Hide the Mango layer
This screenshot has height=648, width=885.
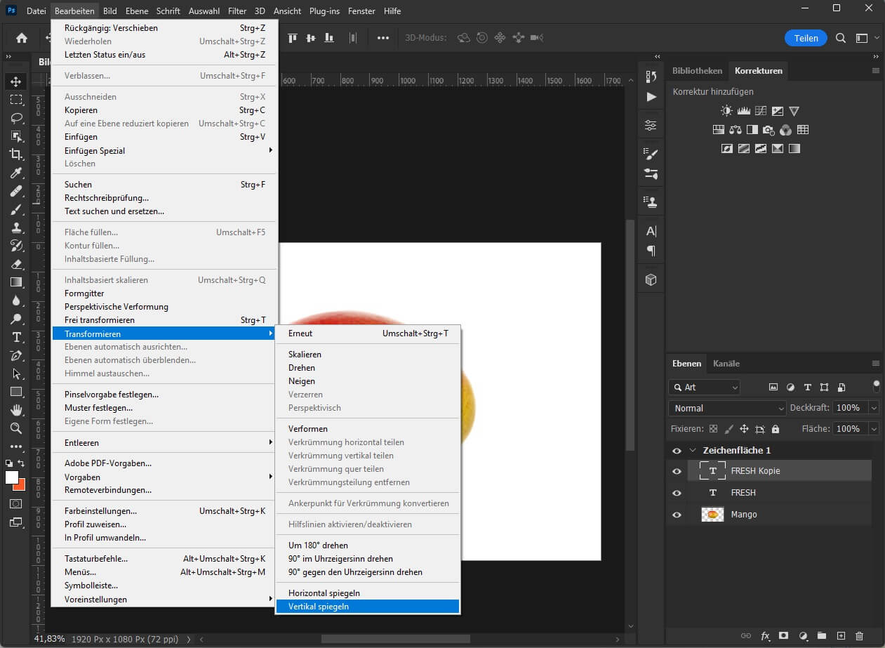click(x=676, y=514)
